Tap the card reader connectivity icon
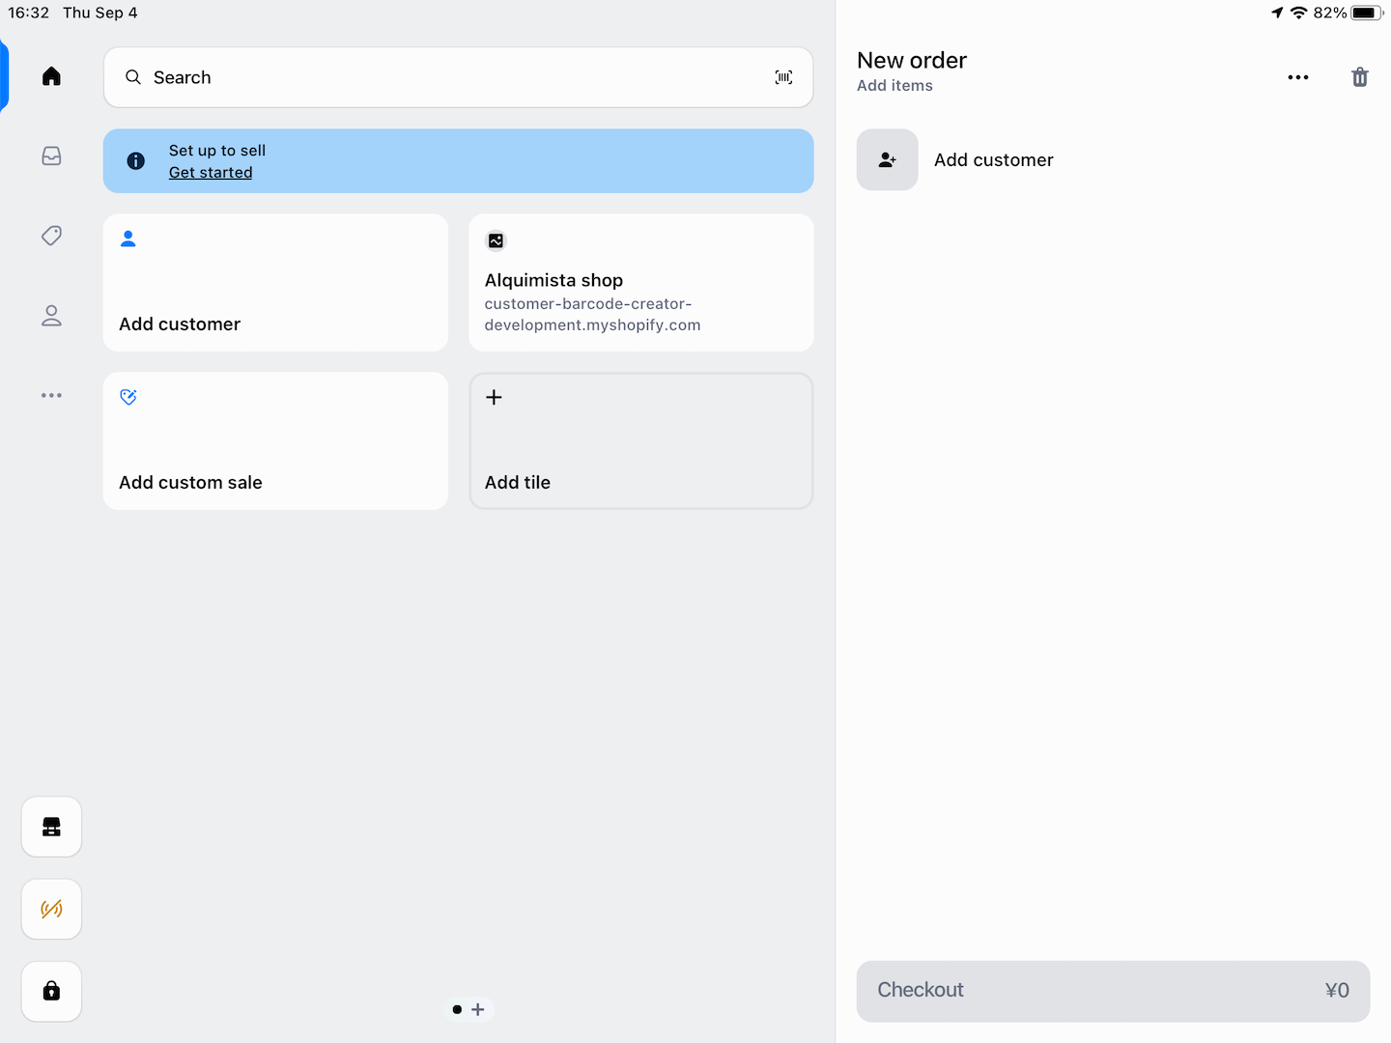The image size is (1391, 1043). click(x=51, y=909)
